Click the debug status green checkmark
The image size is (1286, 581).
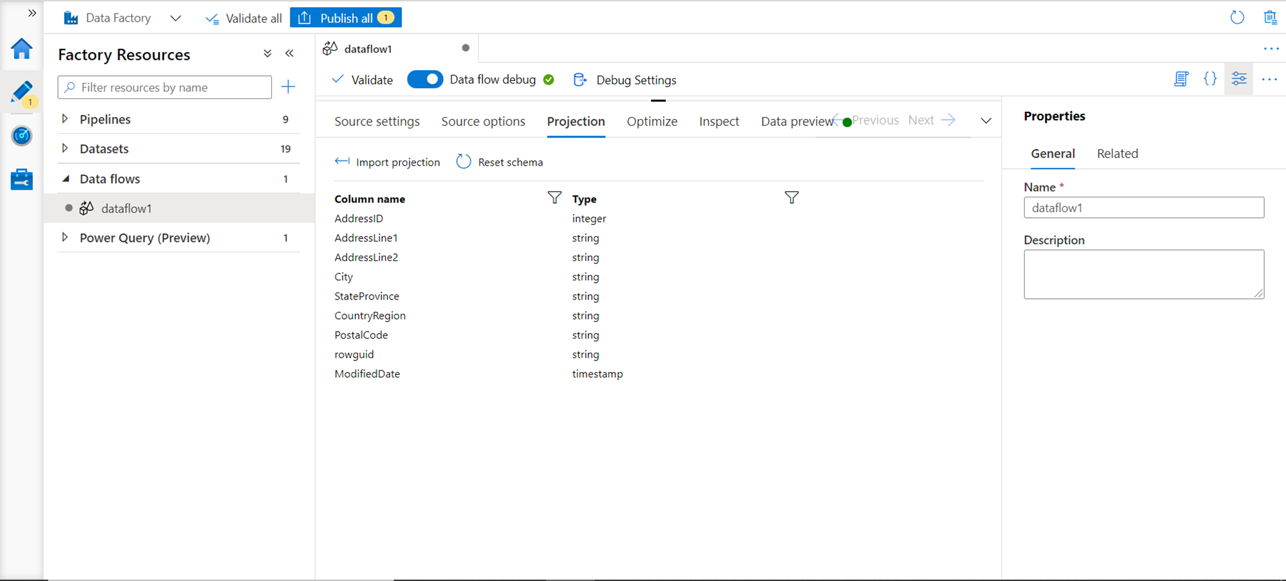coord(548,80)
